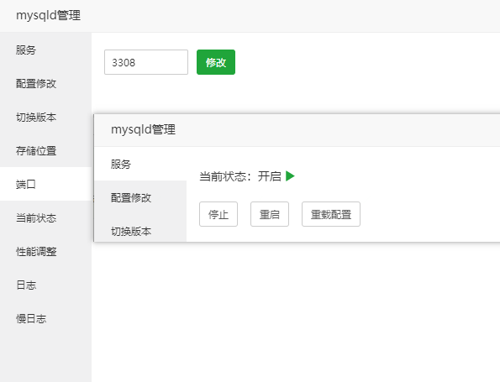Select 服务 in the inner popup panel
500x382 pixels.
tap(140, 164)
